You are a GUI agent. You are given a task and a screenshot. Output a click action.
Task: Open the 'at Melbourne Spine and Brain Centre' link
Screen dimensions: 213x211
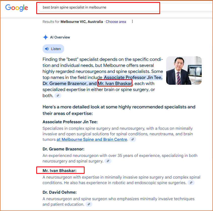pyautogui.click(x=92, y=139)
